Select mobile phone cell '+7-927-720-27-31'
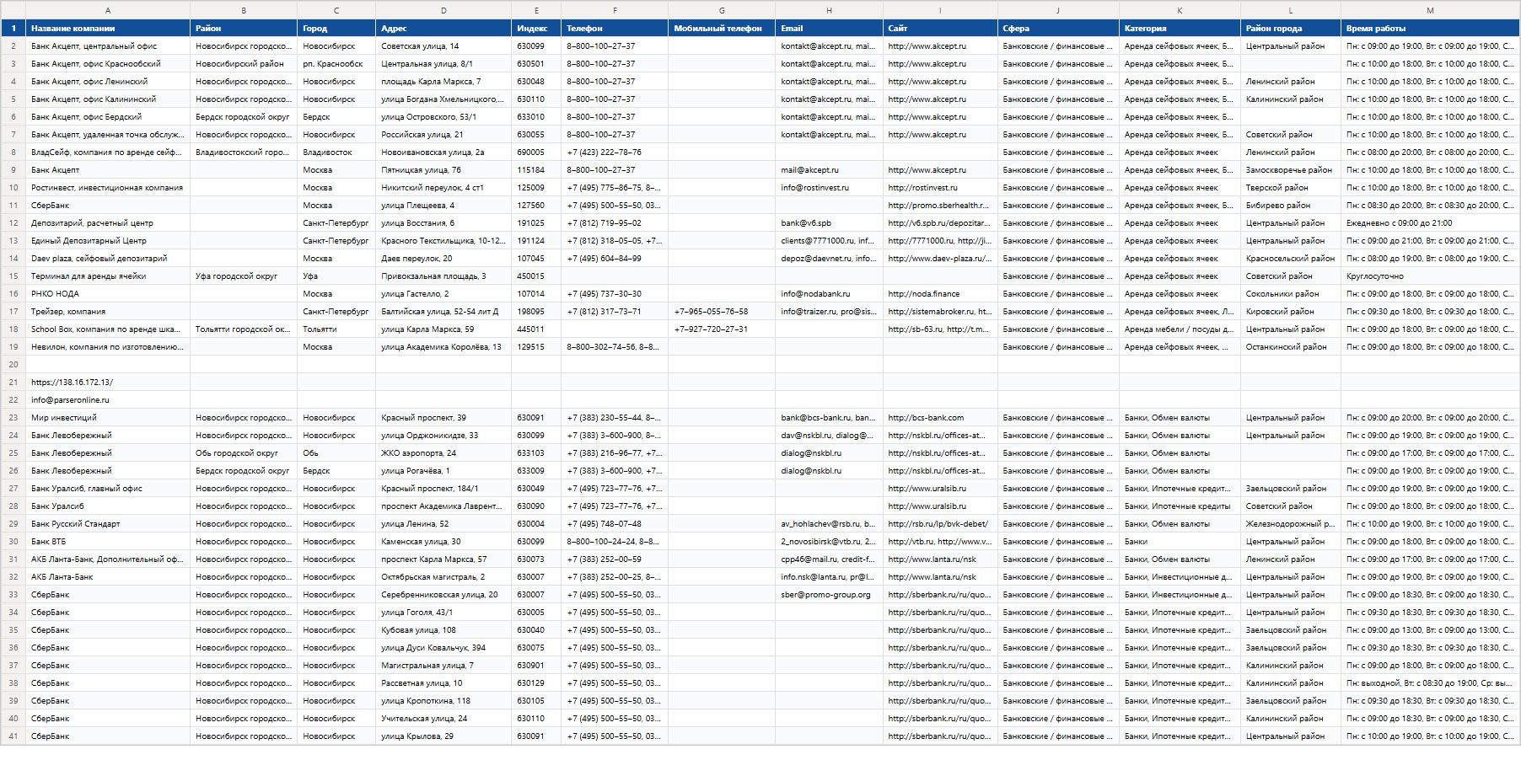 coord(722,329)
